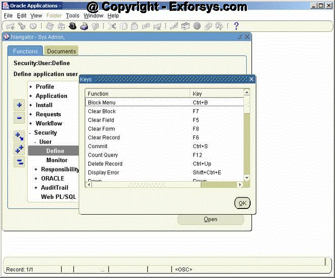Switch to the Documents tab
The height and width of the screenshot is (278, 335).
click(61, 51)
